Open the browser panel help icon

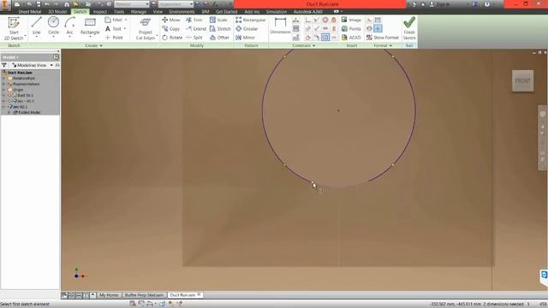pyautogui.click(x=56, y=57)
